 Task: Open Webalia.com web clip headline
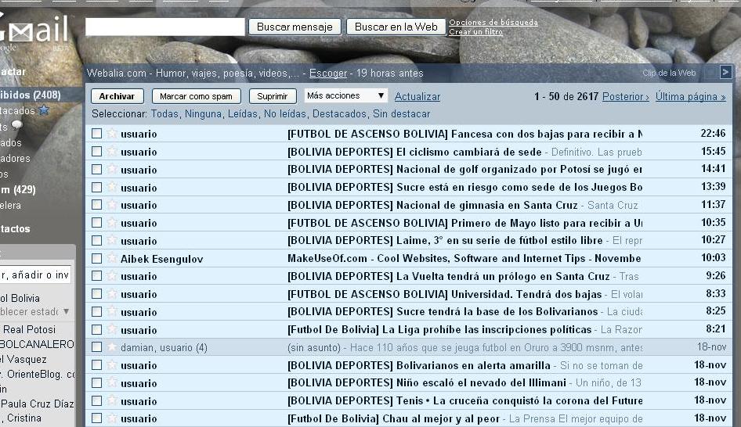pyautogui.click(x=193, y=74)
